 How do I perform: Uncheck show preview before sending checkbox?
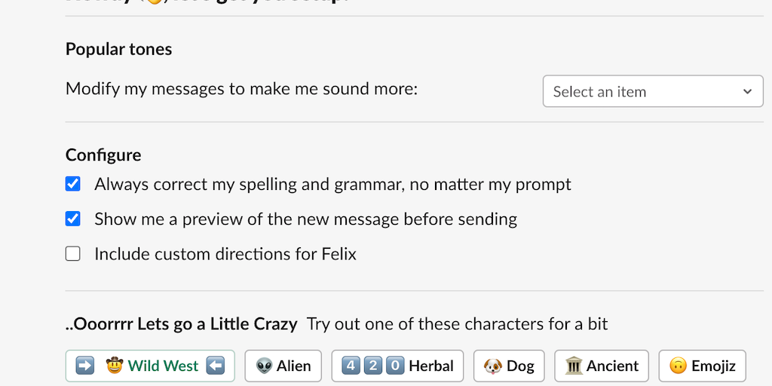pos(73,219)
